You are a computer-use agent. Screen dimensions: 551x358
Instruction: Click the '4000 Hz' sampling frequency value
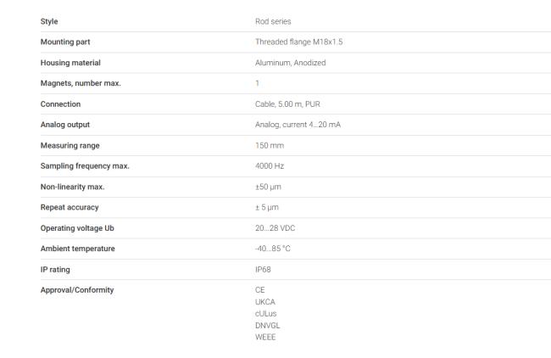tap(270, 166)
